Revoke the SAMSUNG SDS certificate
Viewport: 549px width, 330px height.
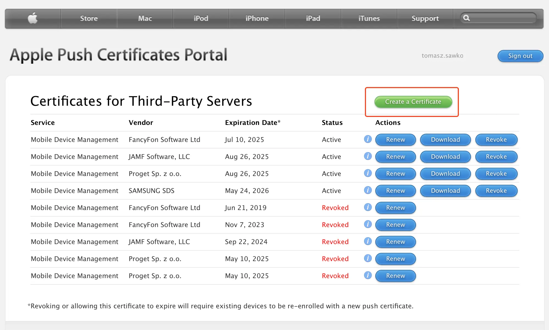click(496, 191)
